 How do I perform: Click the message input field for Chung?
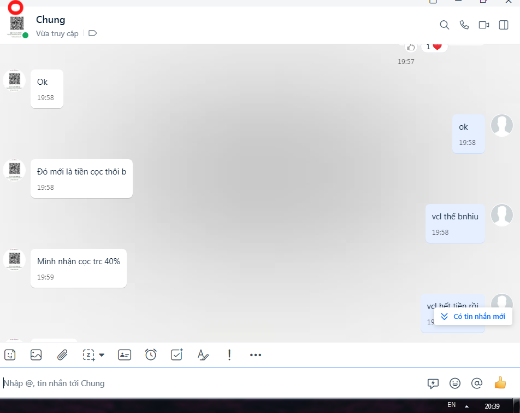point(208,383)
